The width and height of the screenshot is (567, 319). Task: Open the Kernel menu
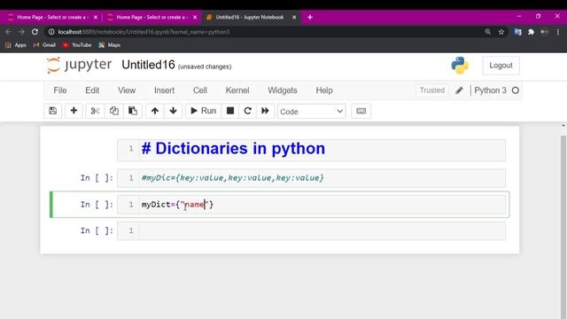point(237,90)
